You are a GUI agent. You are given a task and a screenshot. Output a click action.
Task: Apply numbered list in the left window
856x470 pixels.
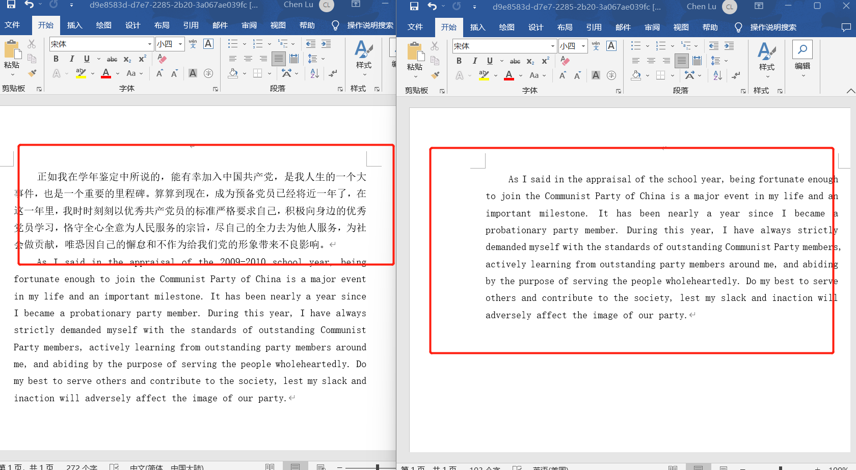pyautogui.click(x=258, y=44)
